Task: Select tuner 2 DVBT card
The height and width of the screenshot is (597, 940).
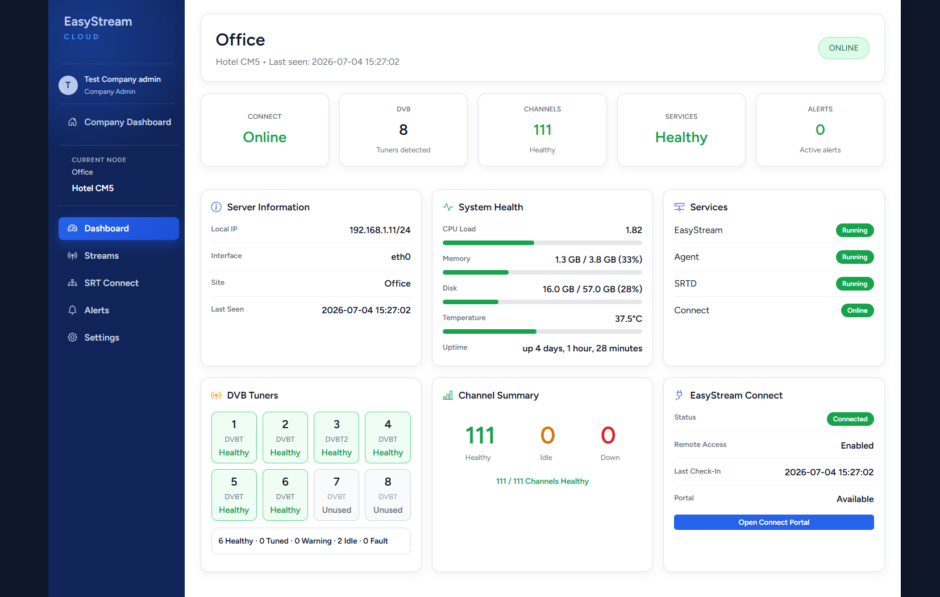Action: pos(285,438)
